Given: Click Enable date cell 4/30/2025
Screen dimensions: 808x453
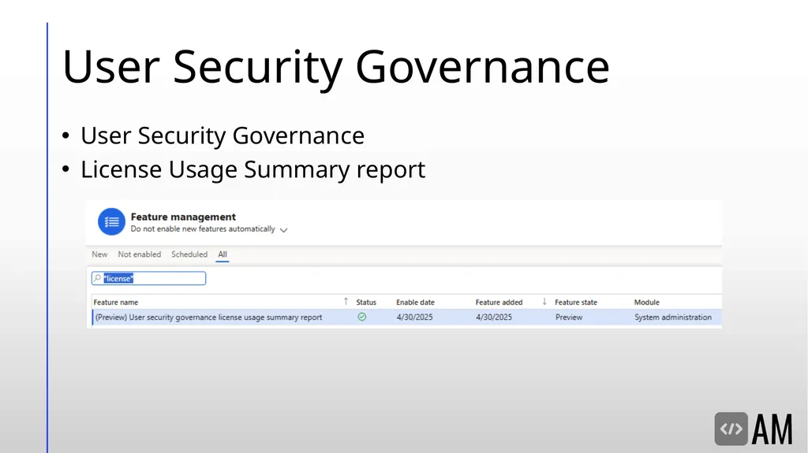Looking at the screenshot, I should [x=414, y=317].
